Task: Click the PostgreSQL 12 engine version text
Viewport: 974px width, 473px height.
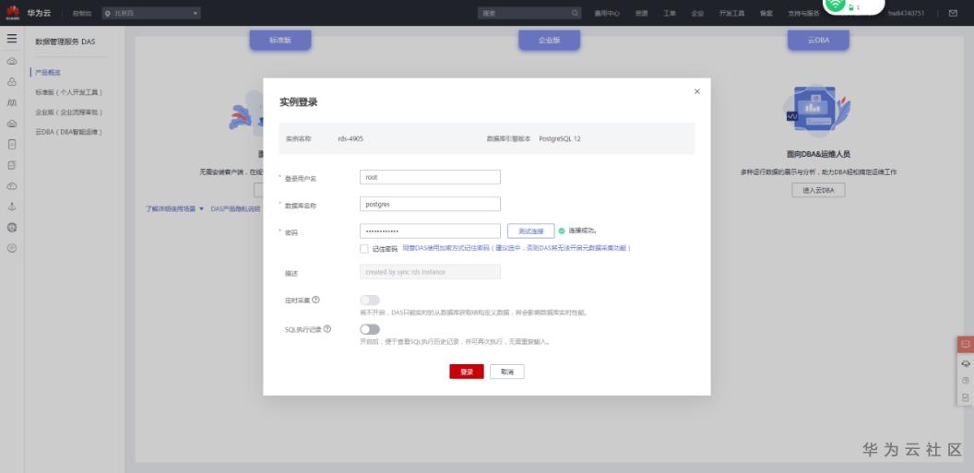Action: click(560, 138)
